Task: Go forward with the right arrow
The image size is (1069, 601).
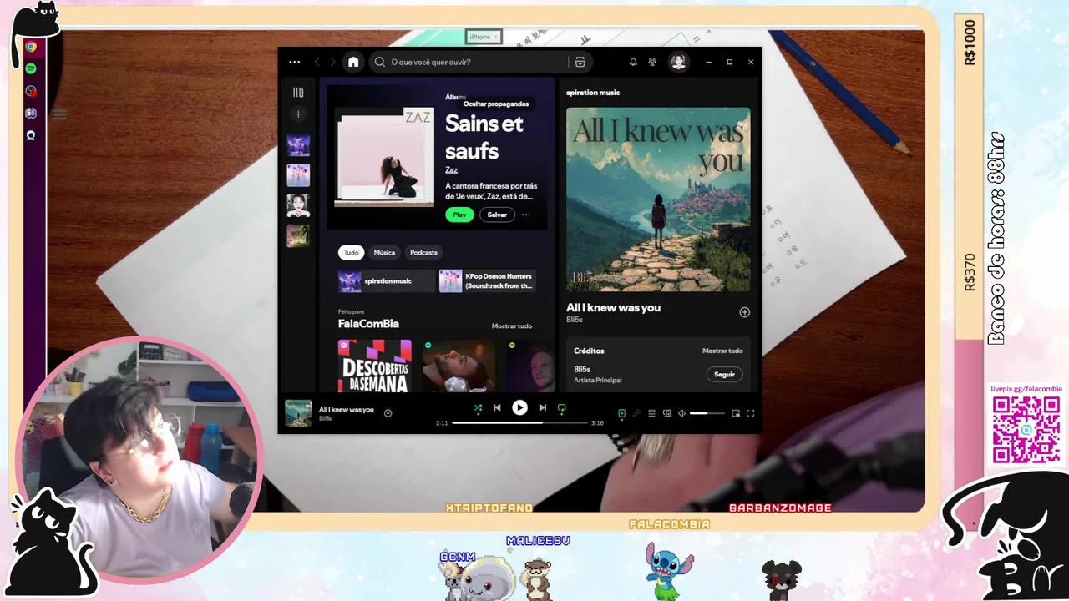Action: [x=332, y=62]
